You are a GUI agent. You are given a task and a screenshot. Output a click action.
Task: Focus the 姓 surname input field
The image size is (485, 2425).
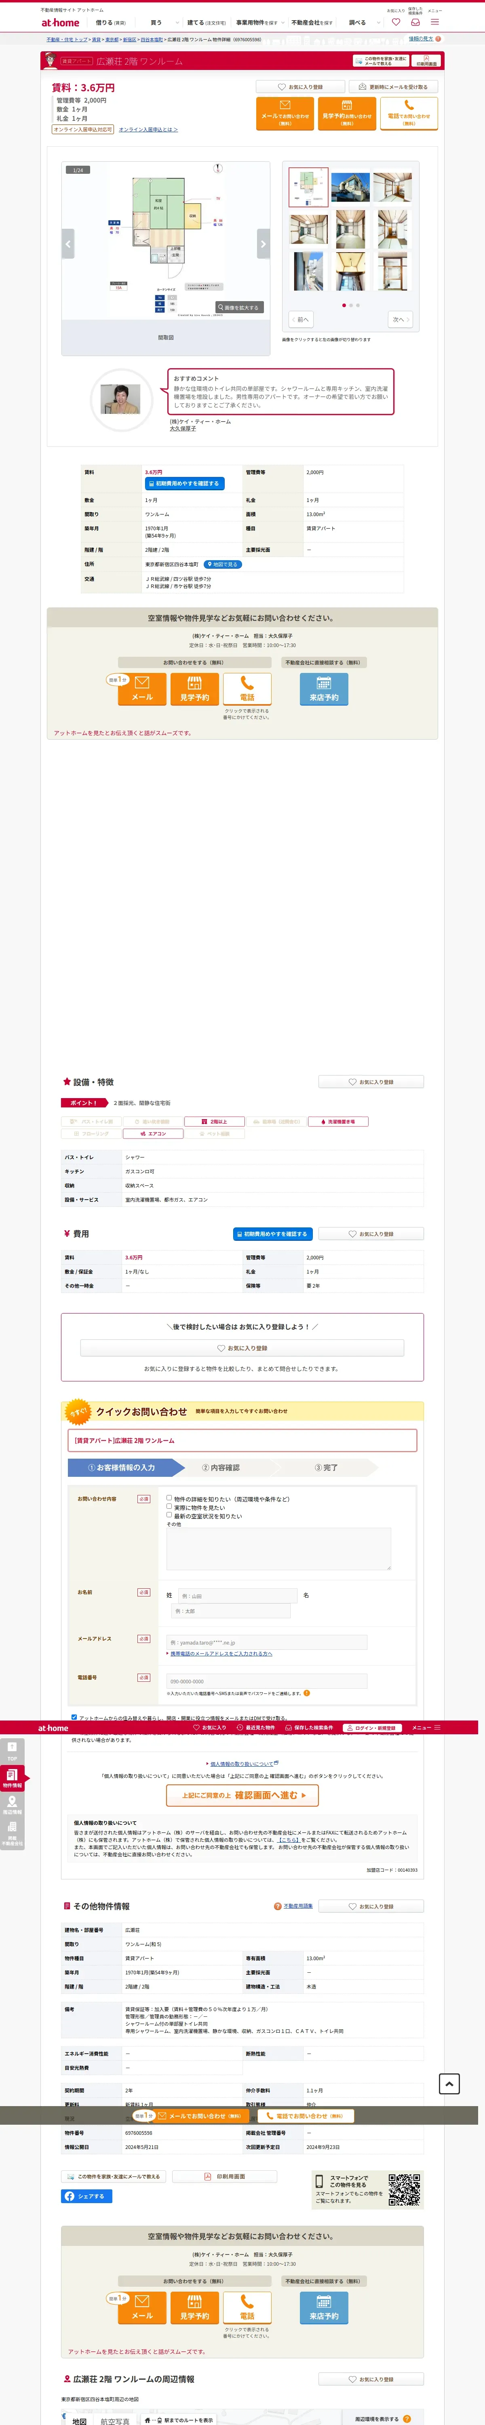point(236,1596)
